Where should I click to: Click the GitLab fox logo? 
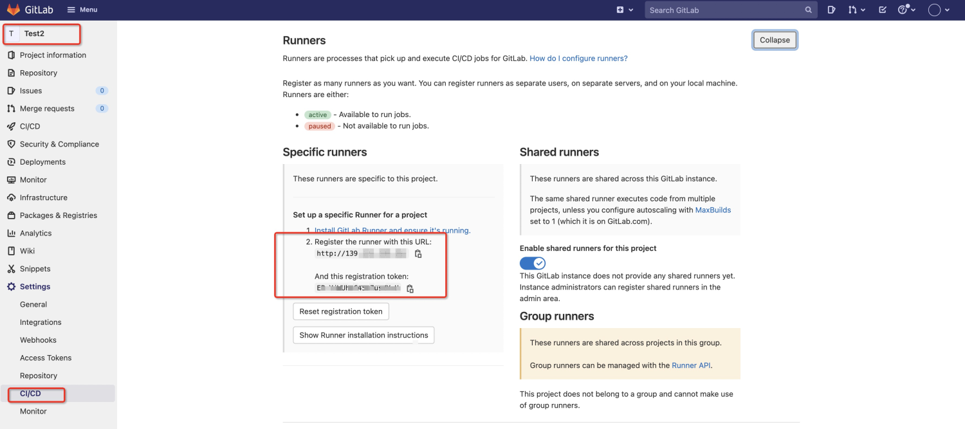click(x=14, y=10)
